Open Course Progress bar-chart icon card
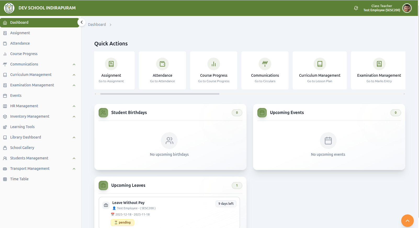The width and height of the screenshot is (419, 228). click(x=214, y=64)
